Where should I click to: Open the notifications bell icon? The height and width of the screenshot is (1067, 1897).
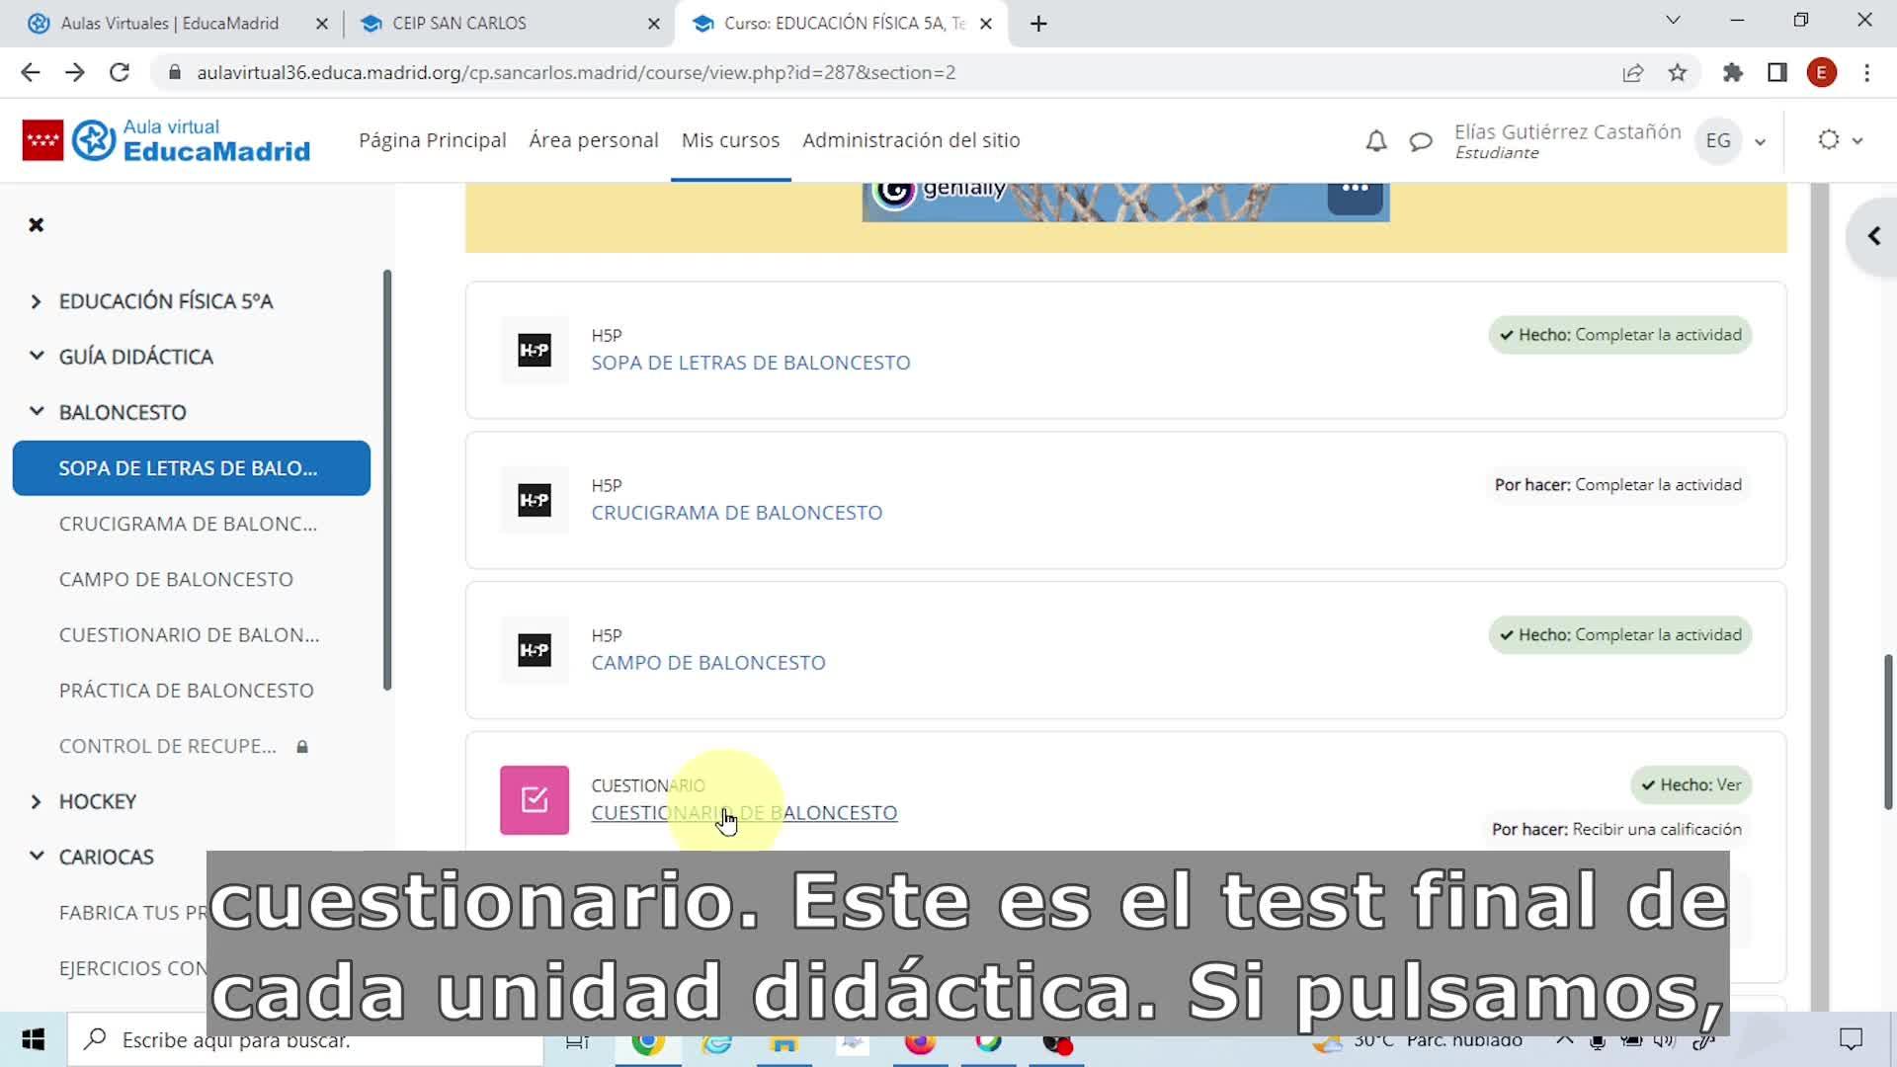(x=1375, y=141)
